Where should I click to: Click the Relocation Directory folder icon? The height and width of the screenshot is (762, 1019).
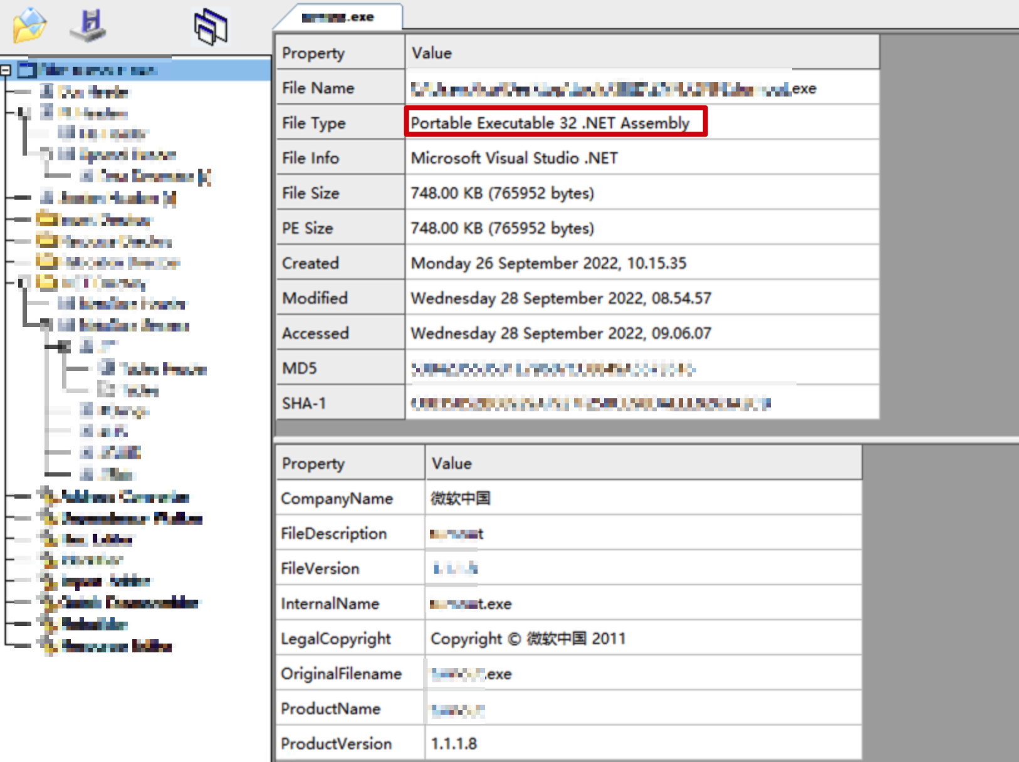[46, 262]
